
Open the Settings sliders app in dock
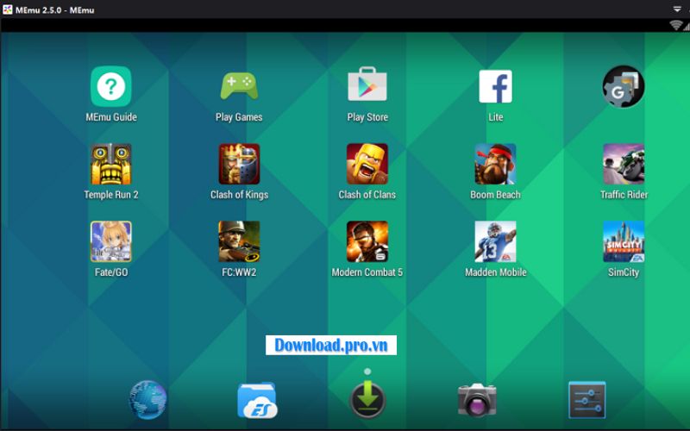587,400
